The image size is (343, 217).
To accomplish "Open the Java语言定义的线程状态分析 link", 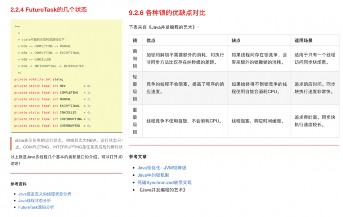I will pyautogui.click(x=45, y=194).
